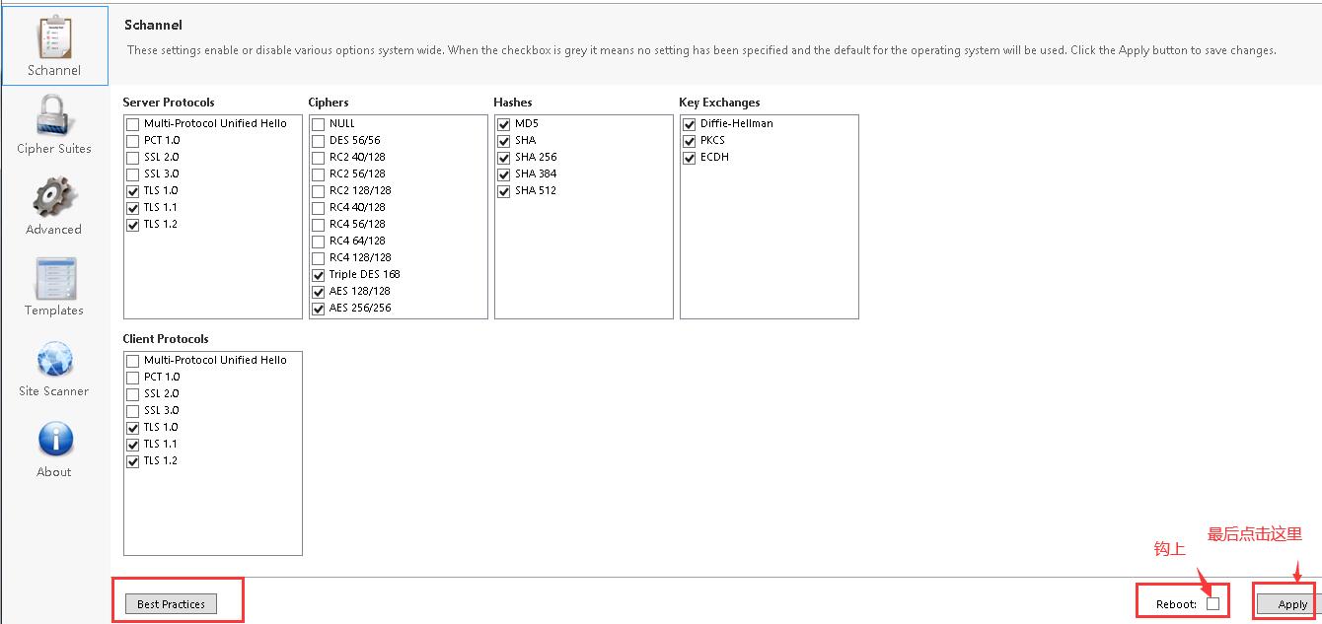Viewport: 1322px width, 624px height.
Task: Enable the NULL cipher checkbox
Action: [x=318, y=124]
